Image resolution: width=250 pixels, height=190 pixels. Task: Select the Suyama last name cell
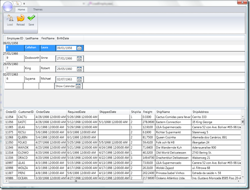32,79
